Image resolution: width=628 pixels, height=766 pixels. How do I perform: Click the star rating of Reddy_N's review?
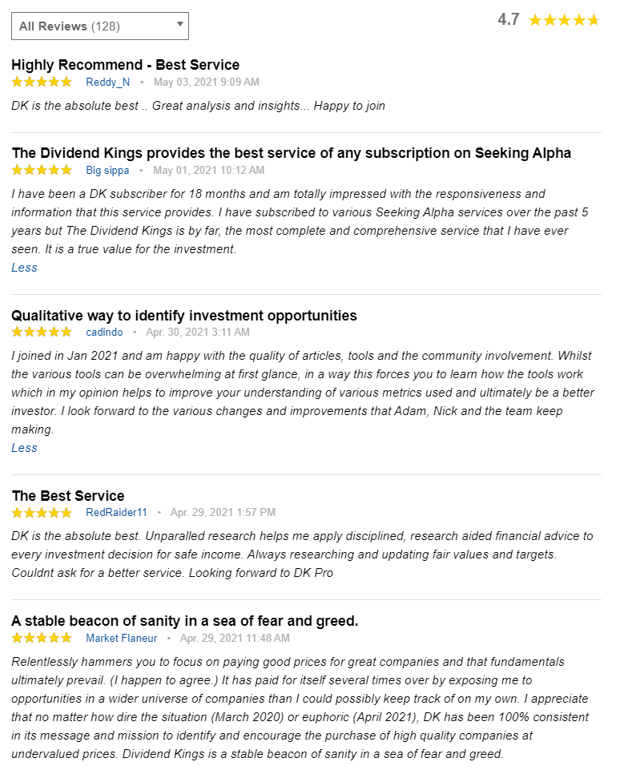point(42,82)
